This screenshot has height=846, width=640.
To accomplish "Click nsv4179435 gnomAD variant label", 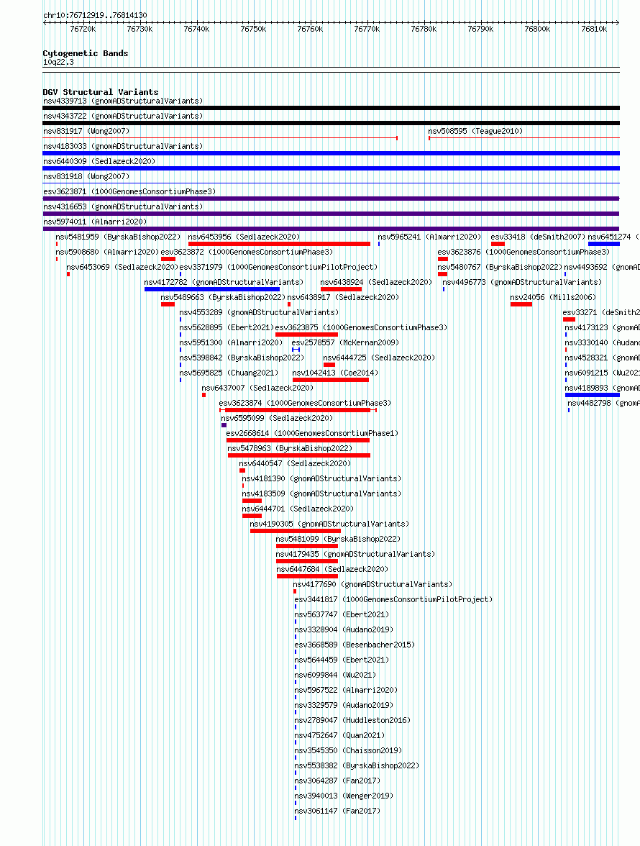I will [x=355, y=554].
